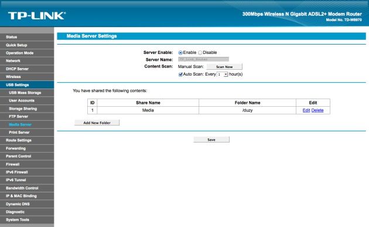Open the DHCP Server menu item

(27, 69)
